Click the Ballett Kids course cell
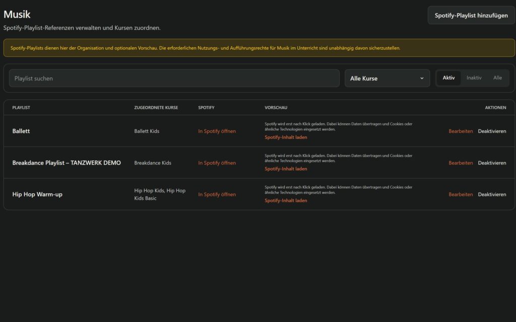 [x=147, y=131]
